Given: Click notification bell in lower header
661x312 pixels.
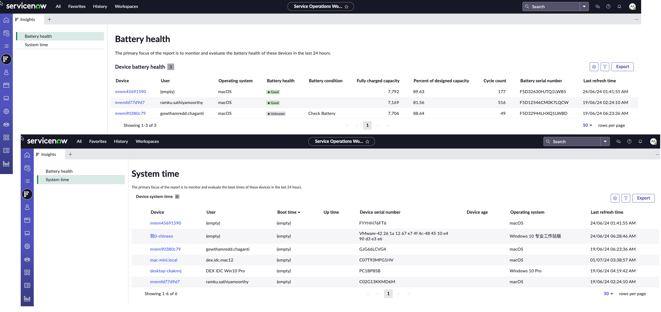Looking at the screenshot, I should point(640,141).
